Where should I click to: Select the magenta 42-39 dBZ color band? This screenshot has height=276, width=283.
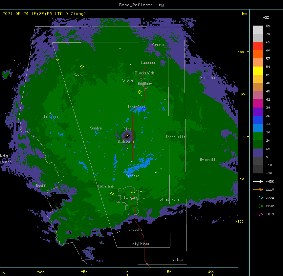(258, 103)
